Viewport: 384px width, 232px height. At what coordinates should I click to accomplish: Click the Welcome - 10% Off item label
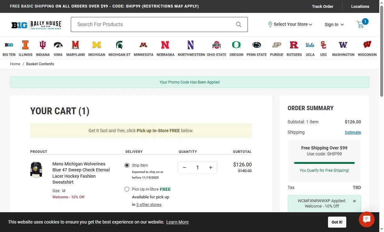click(x=68, y=197)
